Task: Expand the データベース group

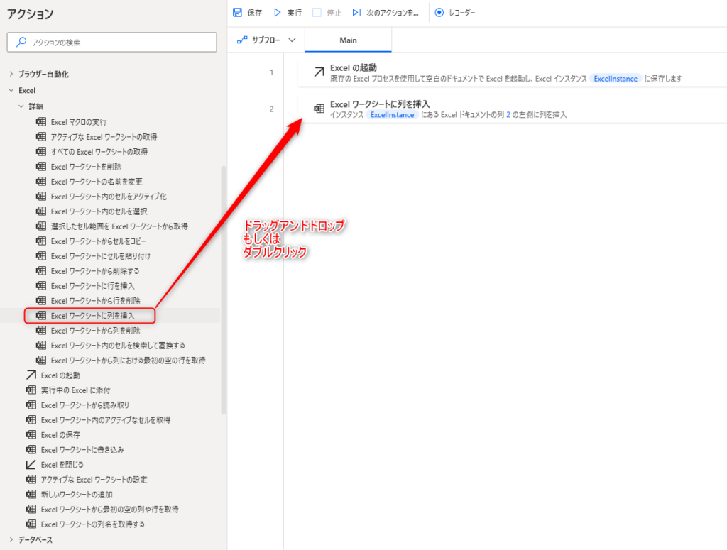Action: [11, 539]
